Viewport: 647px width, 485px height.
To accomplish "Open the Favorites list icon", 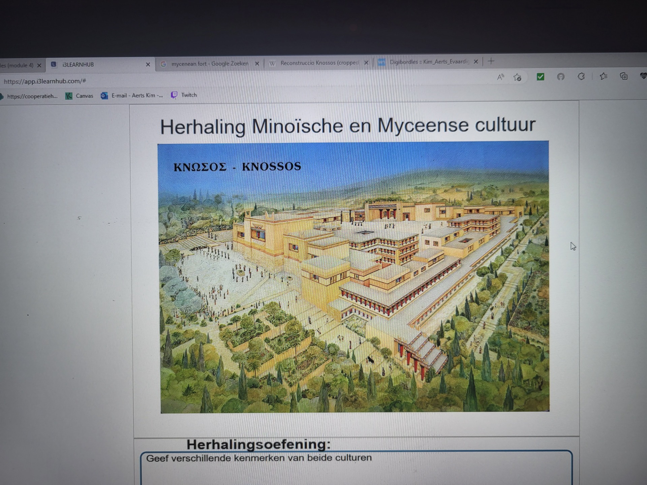I will tap(603, 76).
